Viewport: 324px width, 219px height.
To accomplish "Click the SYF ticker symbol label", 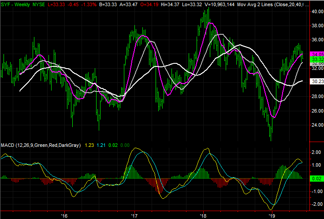I will click(6, 4).
